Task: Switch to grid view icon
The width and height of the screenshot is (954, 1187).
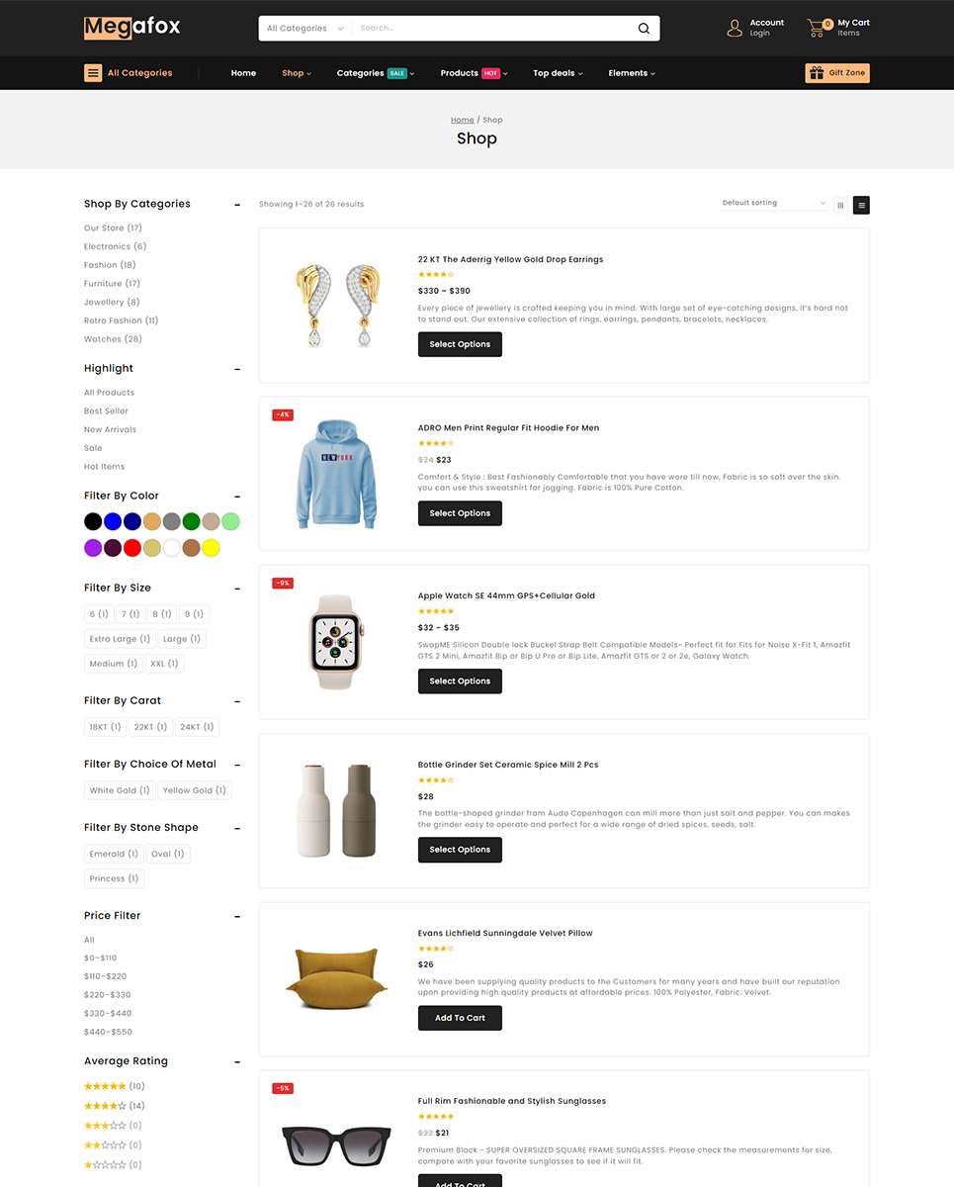Action: click(840, 205)
